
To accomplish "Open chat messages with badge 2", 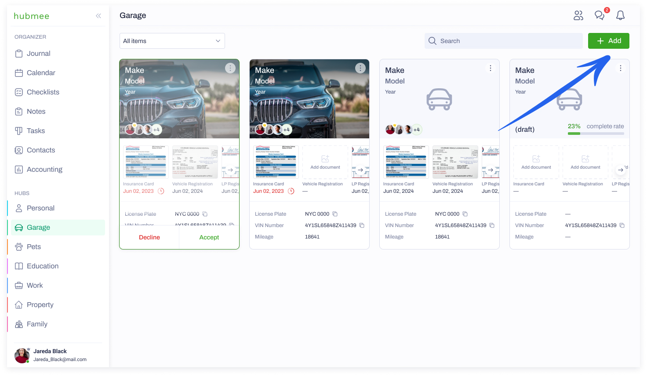I will 600,15.
